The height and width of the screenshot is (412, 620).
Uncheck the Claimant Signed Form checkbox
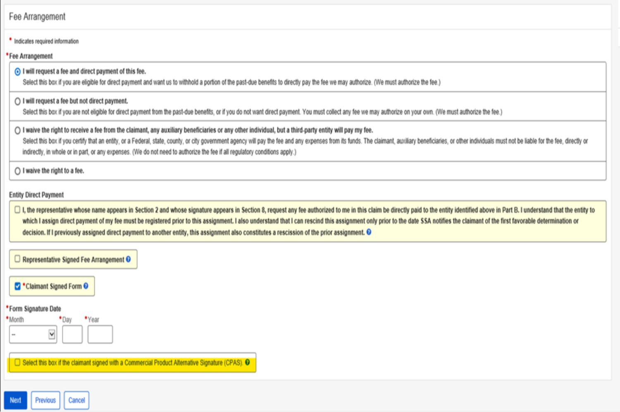click(x=17, y=286)
